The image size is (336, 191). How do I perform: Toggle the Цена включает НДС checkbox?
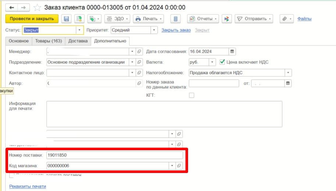[222, 62]
